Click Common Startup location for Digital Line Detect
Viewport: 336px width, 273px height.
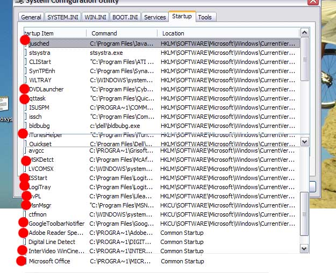coord(182,242)
